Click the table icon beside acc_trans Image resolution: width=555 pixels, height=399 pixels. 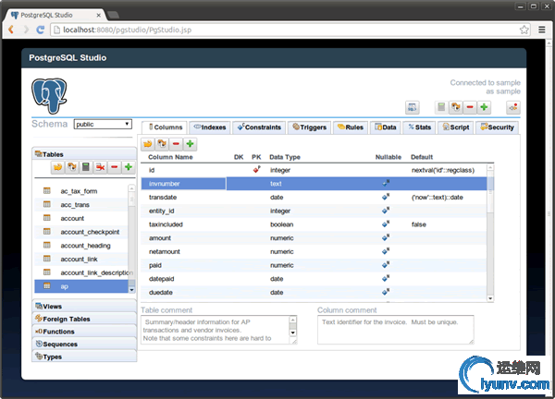[x=47, y=204]
